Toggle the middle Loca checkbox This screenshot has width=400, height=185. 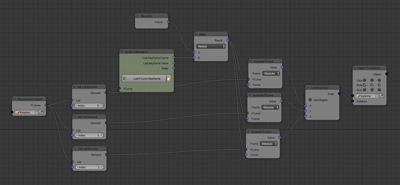click(x=372, y=80)
